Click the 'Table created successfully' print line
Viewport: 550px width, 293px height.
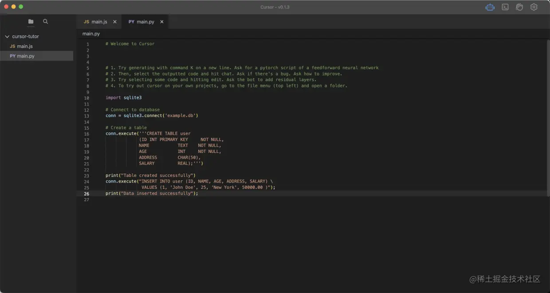click(x=150, y=176)
